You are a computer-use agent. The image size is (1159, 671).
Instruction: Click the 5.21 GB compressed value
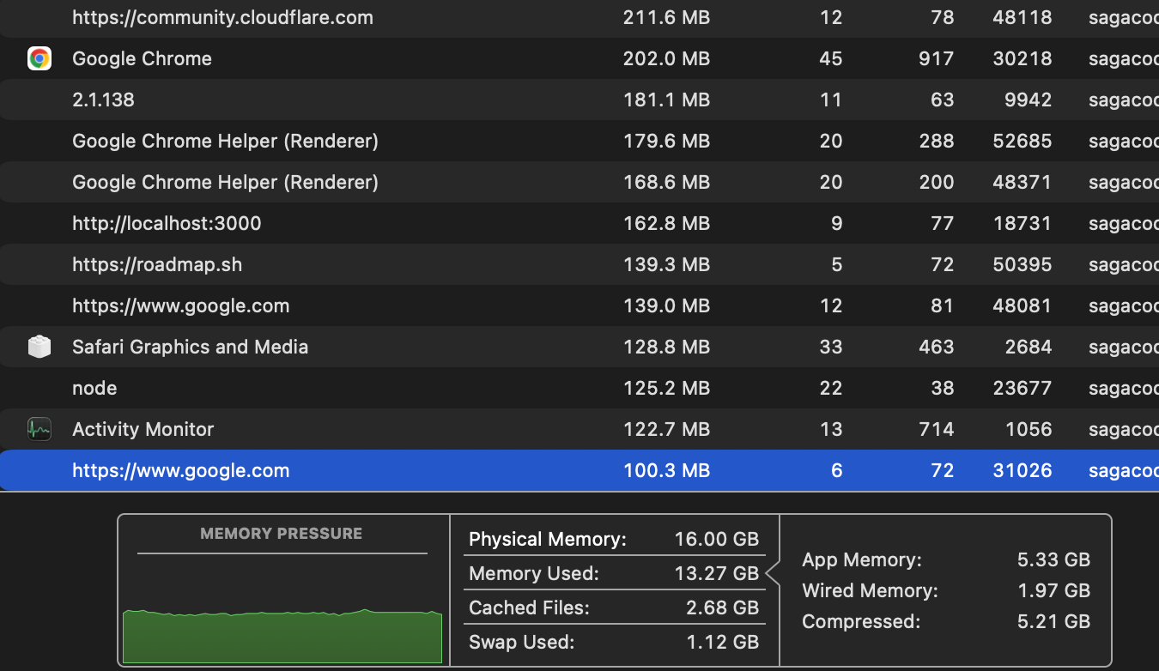tap(1053, 621)
